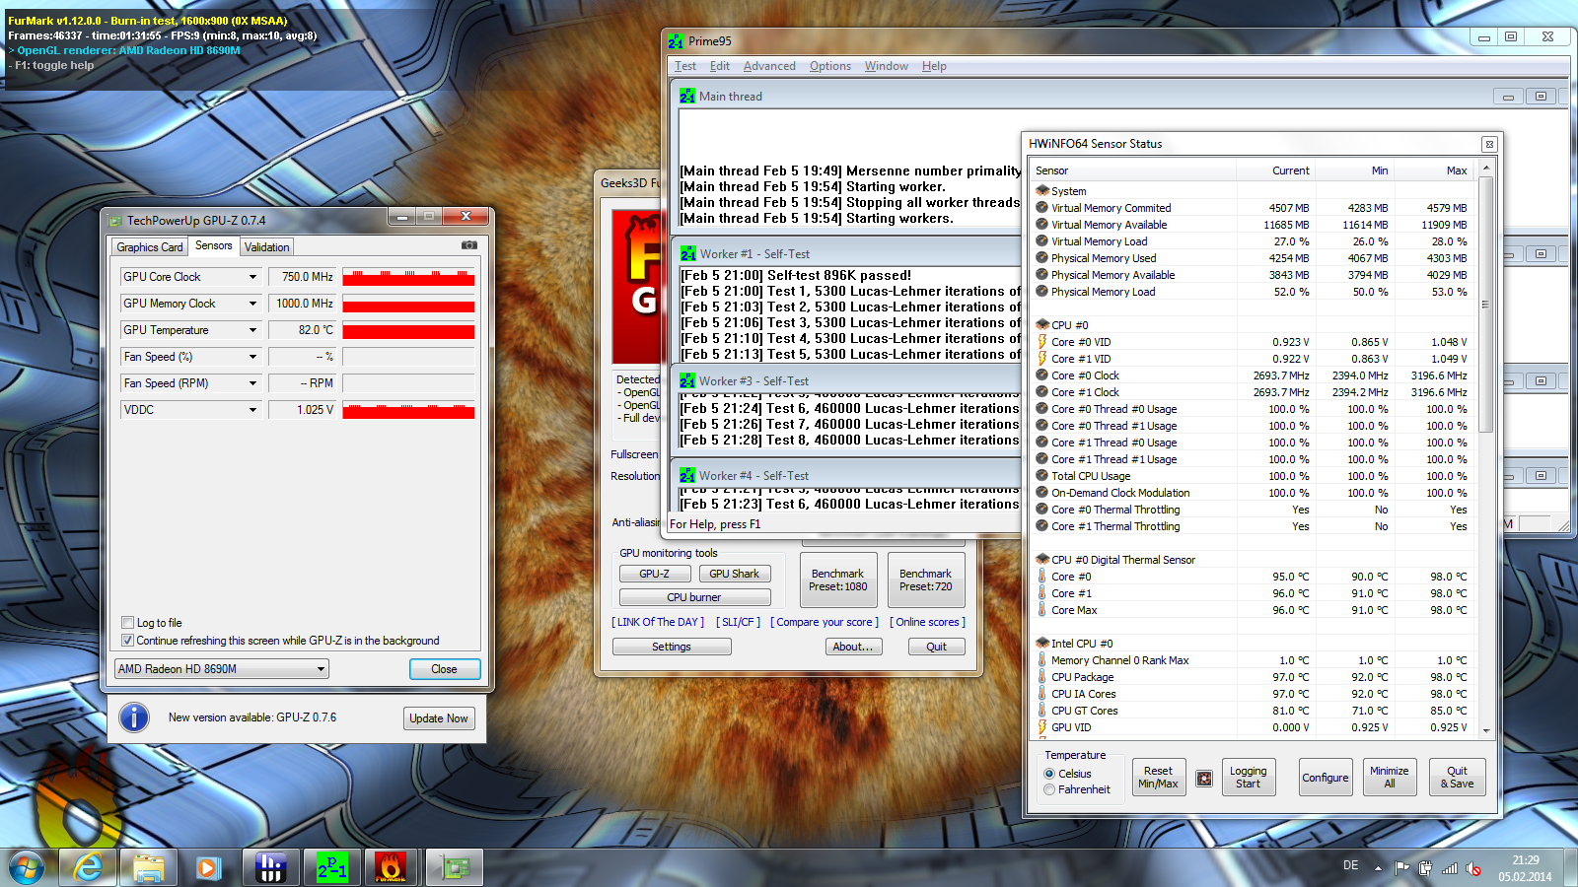This screenshot has width=1578, height=887.
Task: Click the CPU burner button in FurMark
Action: (x=694, y=597)
